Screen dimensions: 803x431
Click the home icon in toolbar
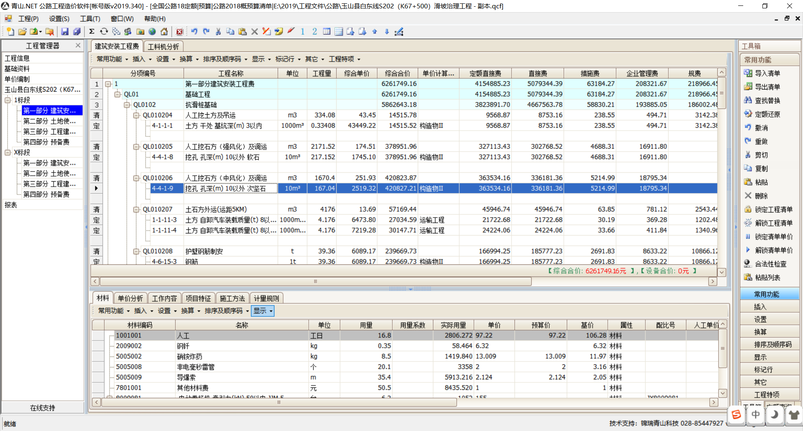[x=164, y=32]
